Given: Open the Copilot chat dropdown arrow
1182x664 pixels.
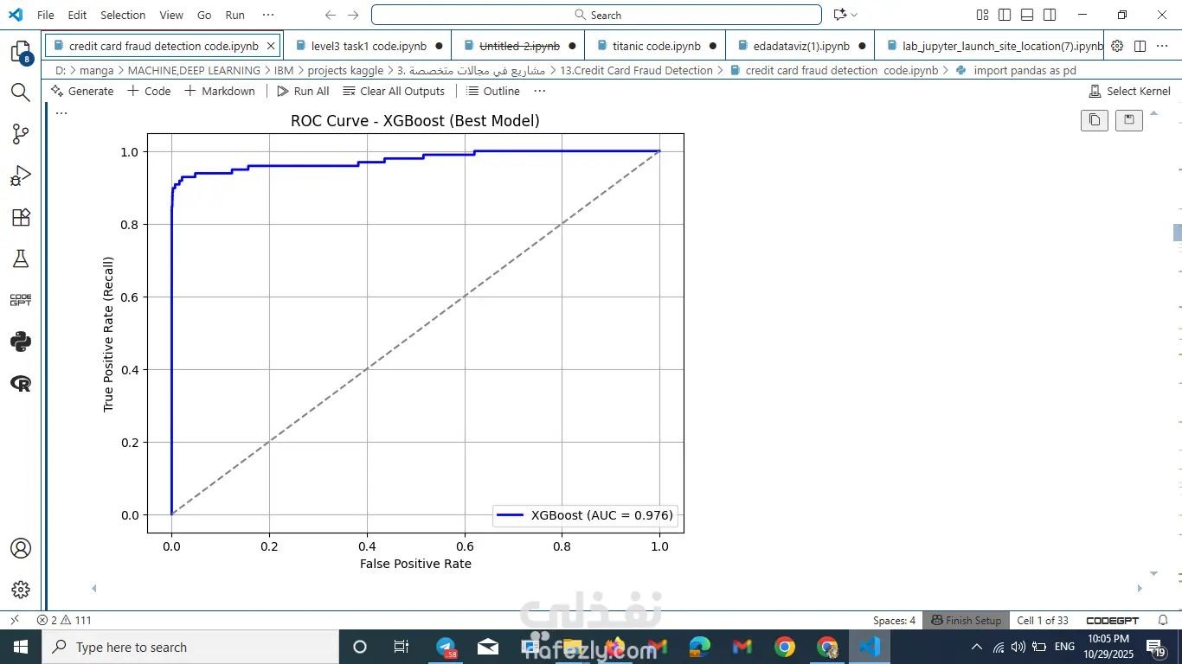Looking at the screenshot, I should (x=854, y=15).
